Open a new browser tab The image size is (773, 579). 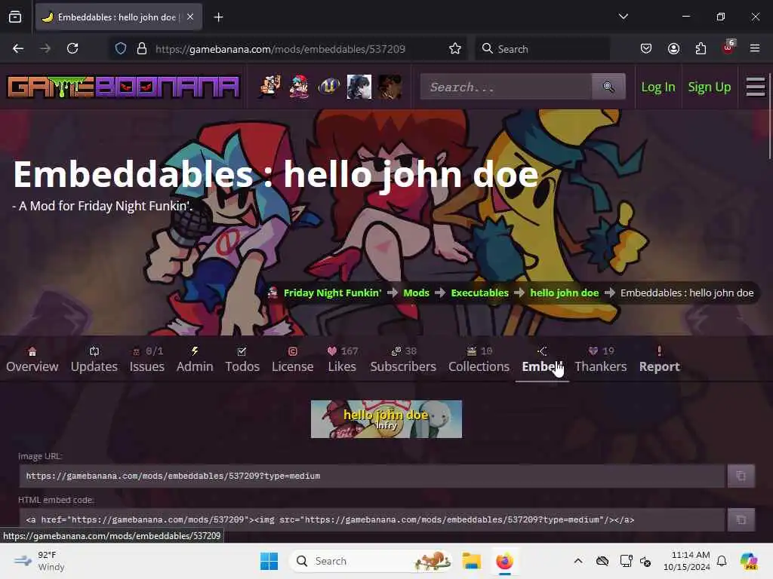click(218, 17)
